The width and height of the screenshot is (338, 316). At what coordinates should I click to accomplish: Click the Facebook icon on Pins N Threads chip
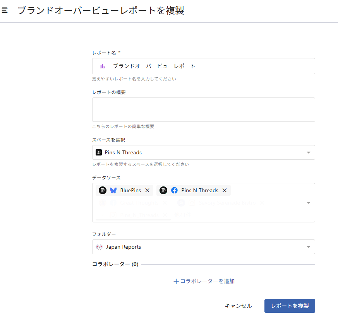[174, 190]
